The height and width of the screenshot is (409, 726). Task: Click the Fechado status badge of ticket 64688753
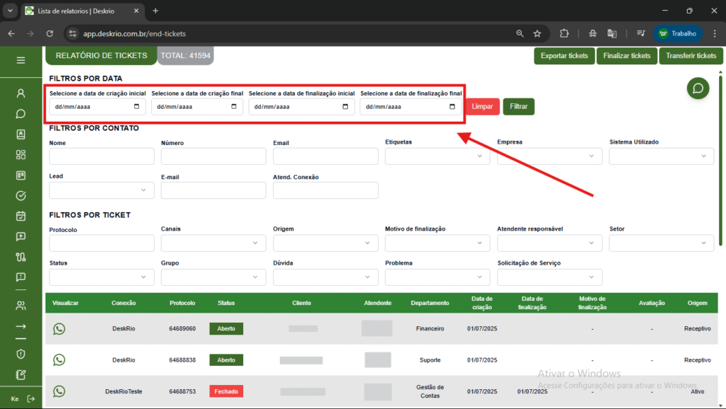(226, 391)
